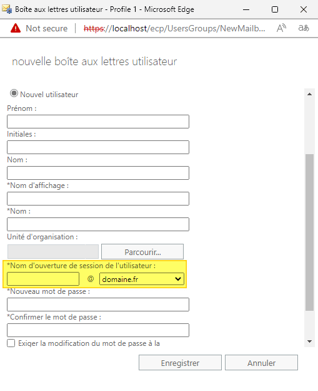Click the mailbox app icon in title bar

[7, 9]
